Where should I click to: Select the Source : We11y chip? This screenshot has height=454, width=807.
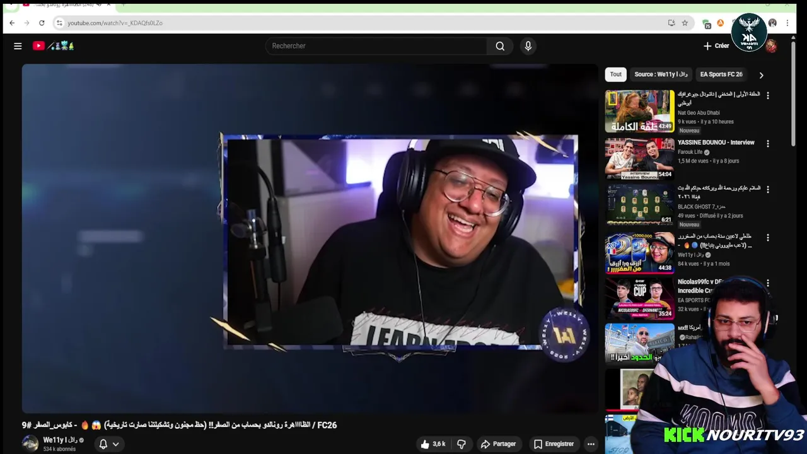click(661, 74)
